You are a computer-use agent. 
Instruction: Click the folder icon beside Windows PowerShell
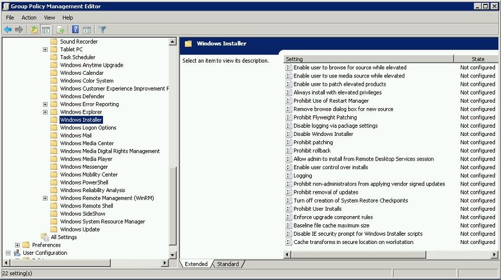(53, 182)
